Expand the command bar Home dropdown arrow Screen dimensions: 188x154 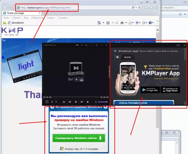[103, 23]
